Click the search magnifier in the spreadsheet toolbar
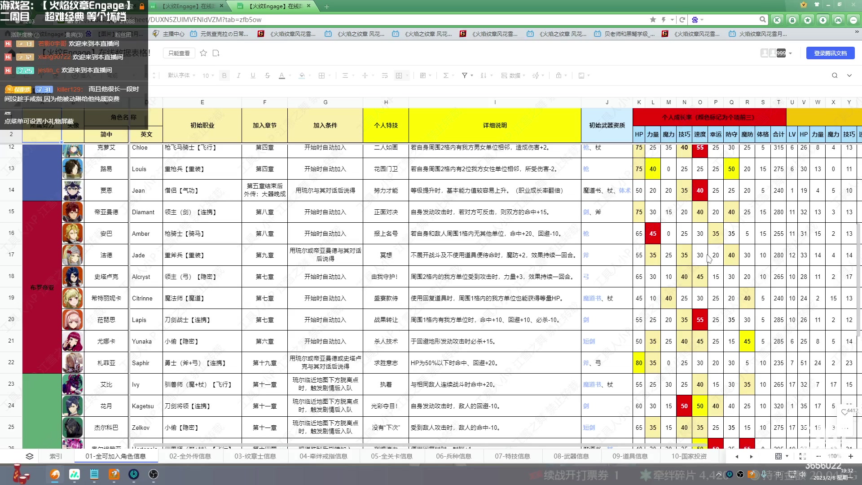The height and width of the screenshot is (485, 862). coord(835,75)
